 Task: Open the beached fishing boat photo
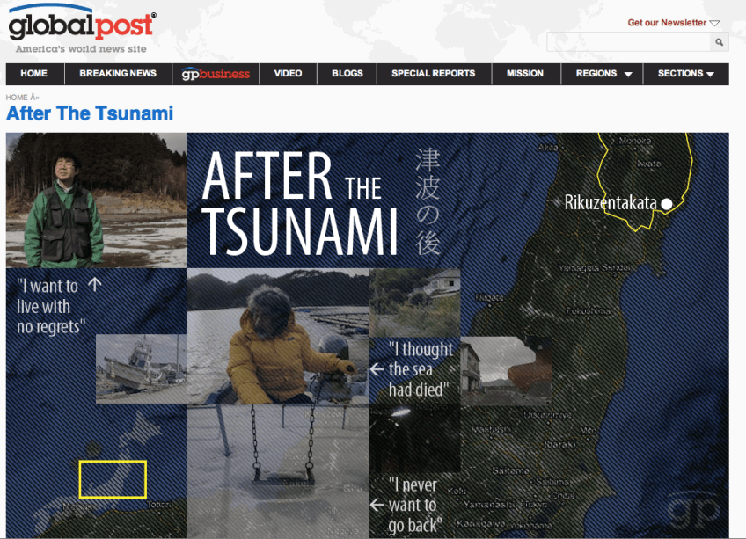click(142, 368)
